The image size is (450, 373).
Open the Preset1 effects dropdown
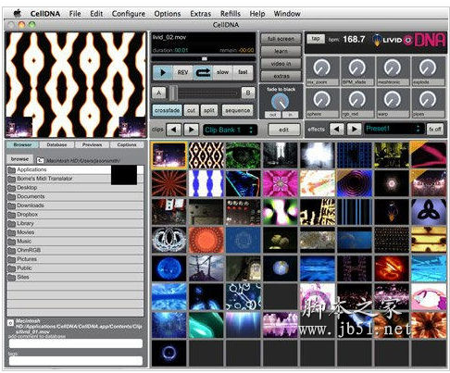pyautogui.click(x=394, y=129)
